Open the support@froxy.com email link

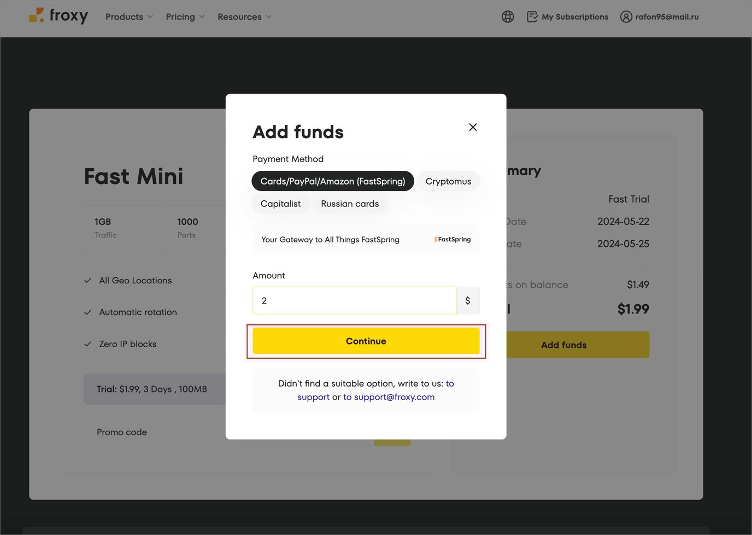389,397
